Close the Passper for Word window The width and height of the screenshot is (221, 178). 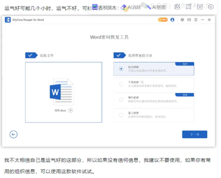209,20
